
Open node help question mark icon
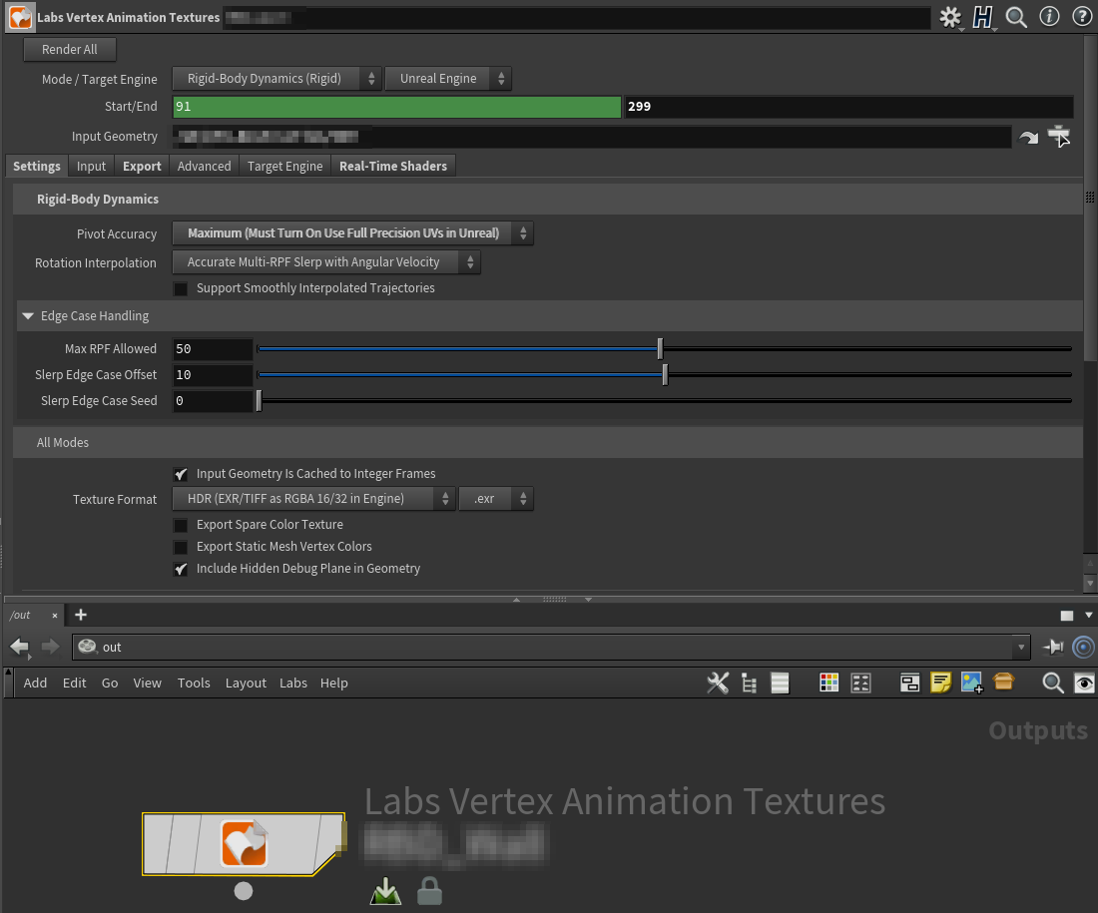tap(1082, 17)
